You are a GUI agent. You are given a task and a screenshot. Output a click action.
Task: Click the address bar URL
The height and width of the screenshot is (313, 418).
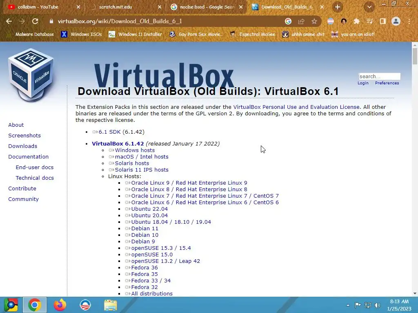[x=120, y=21]
